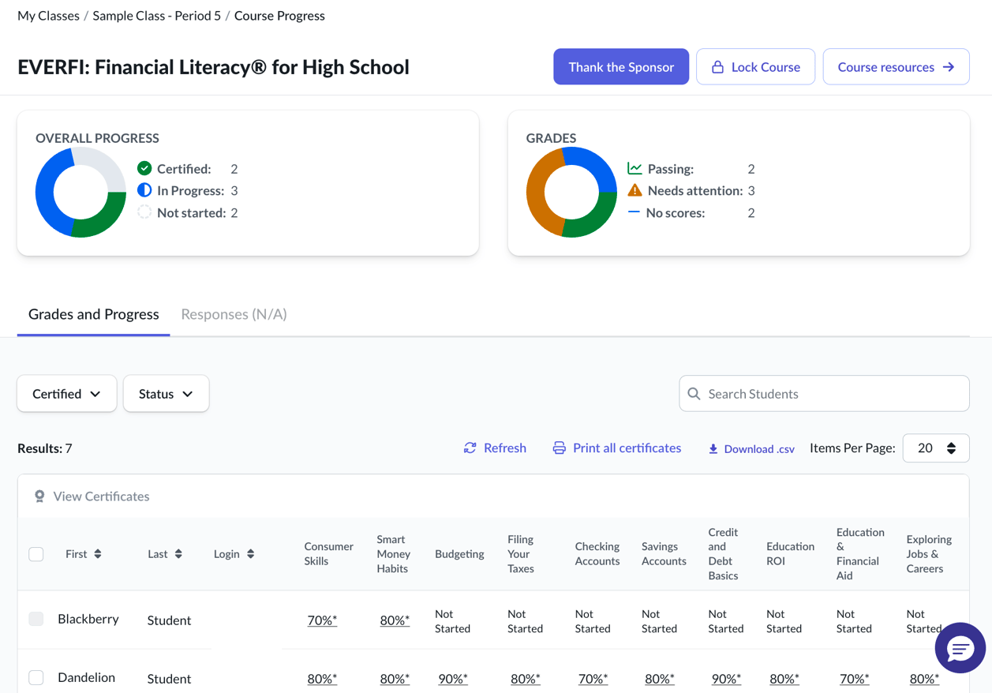Viewport: 992px width, 693px height.
Task: Click the Refresh link
Action: coord(495,448)
